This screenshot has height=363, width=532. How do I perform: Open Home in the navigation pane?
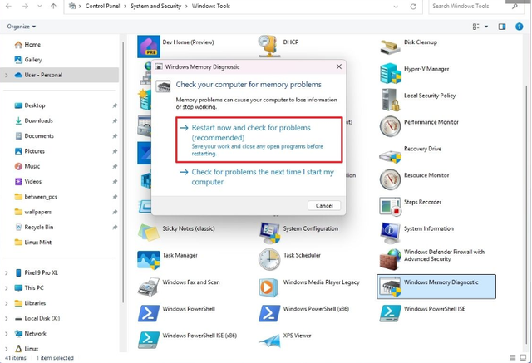32,44
